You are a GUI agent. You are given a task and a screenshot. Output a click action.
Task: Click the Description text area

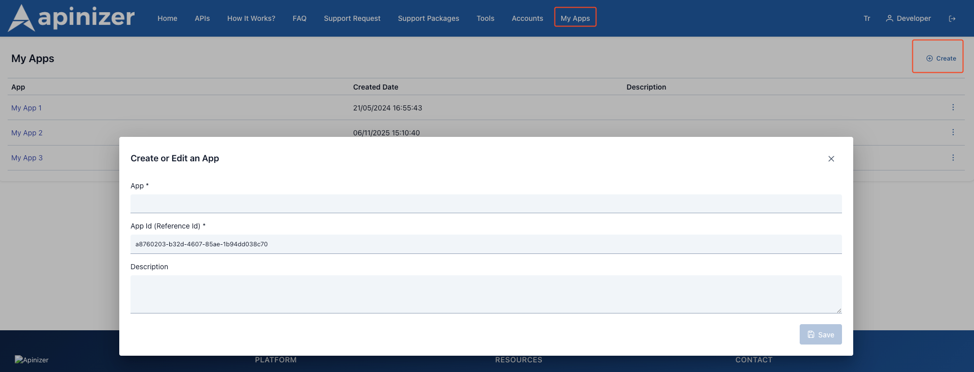point(485,294)
